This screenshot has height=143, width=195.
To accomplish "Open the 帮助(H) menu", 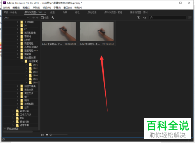I will 78,8.
